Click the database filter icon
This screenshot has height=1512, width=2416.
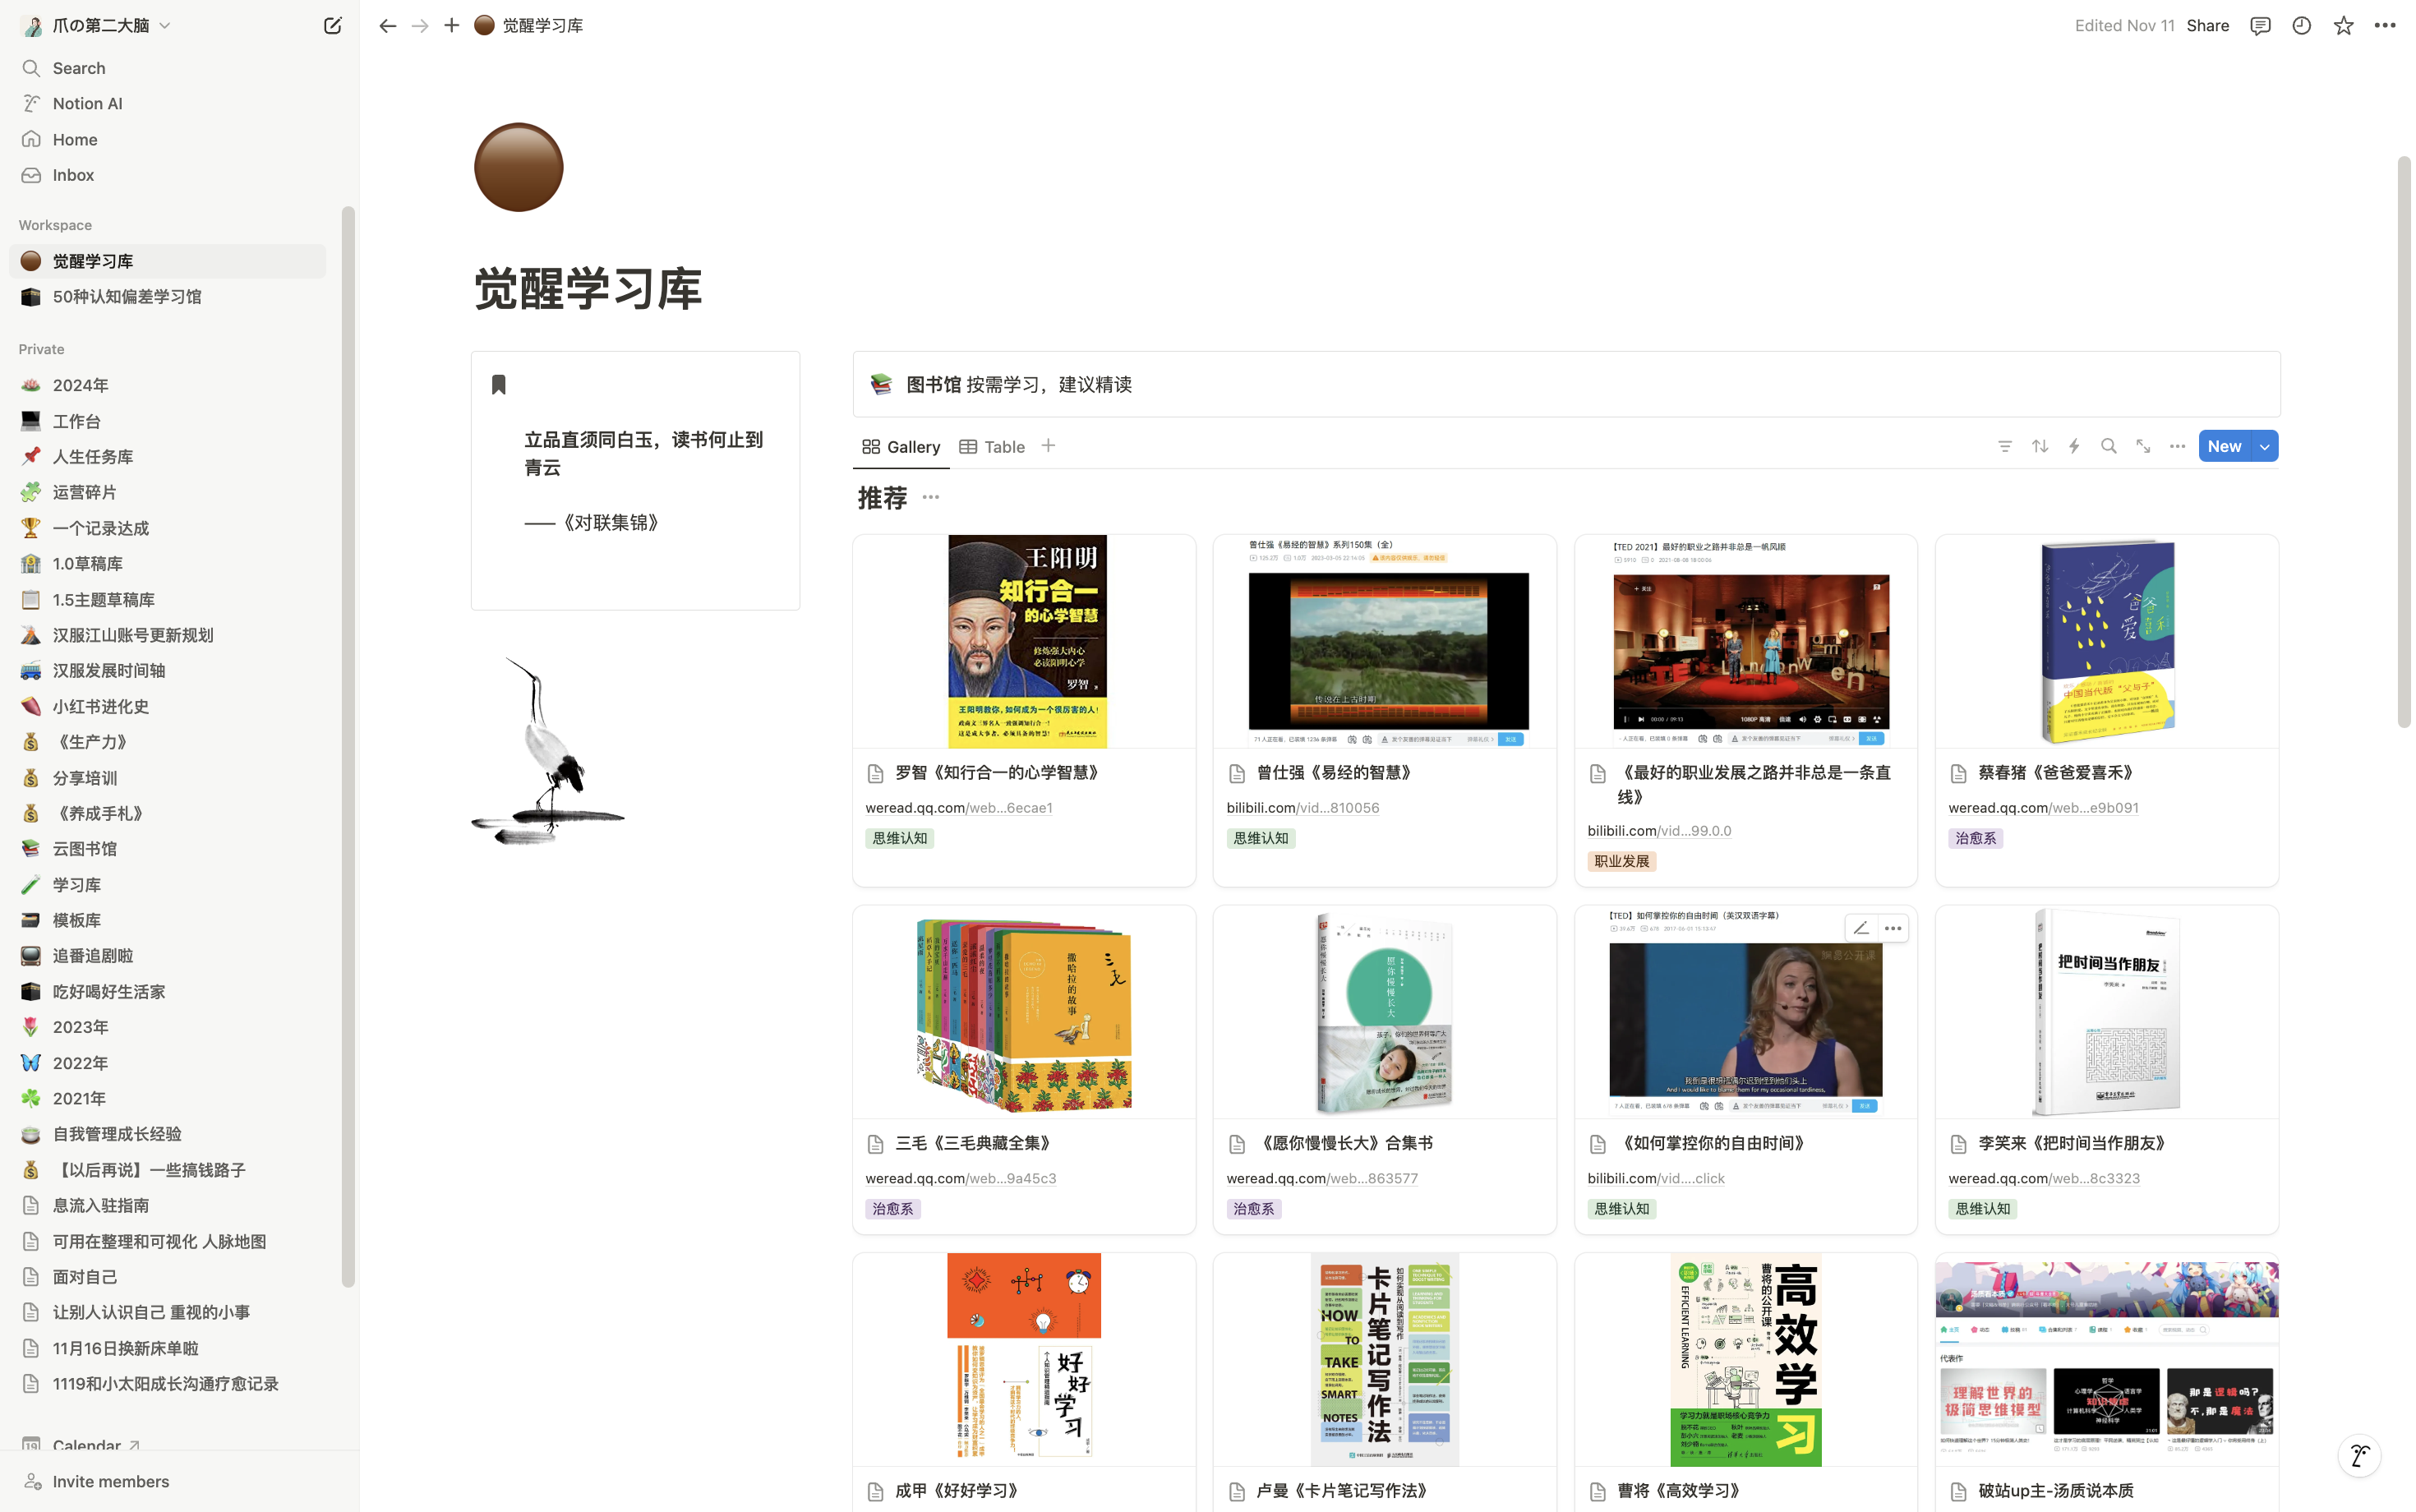click(x=2004, y=446)
